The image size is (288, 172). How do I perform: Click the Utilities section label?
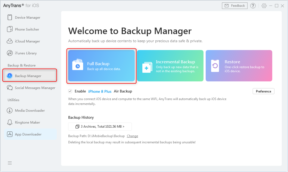[x=13, y=100]
